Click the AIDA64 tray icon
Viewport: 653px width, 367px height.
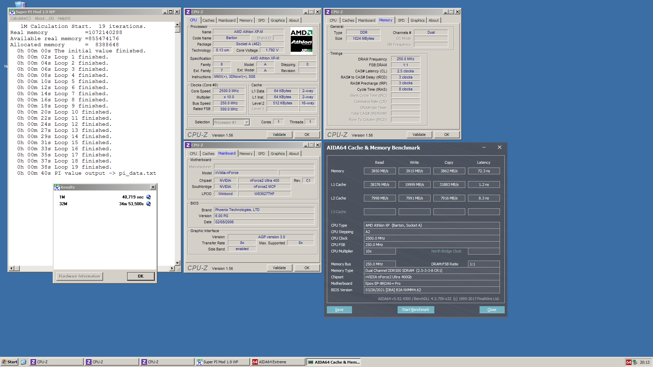629,362
